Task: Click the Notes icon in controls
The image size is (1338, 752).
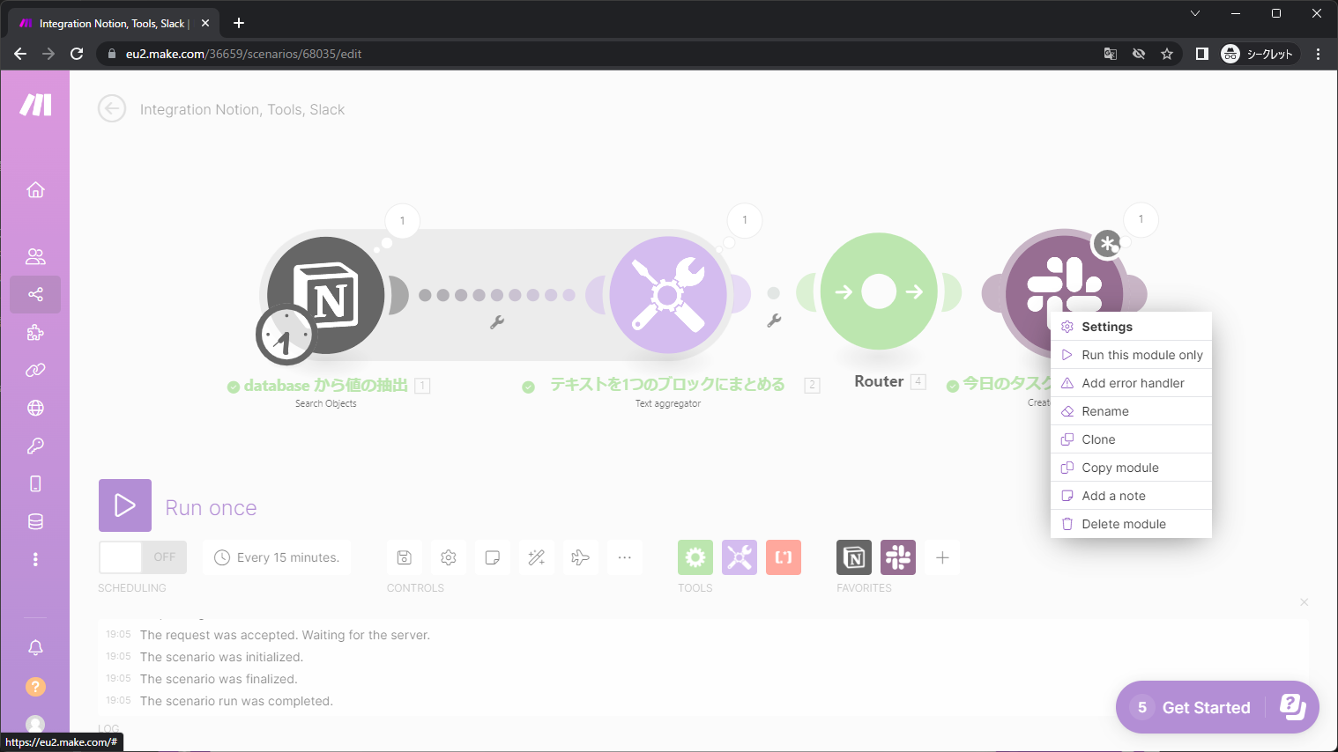Action: click(493, 557)
